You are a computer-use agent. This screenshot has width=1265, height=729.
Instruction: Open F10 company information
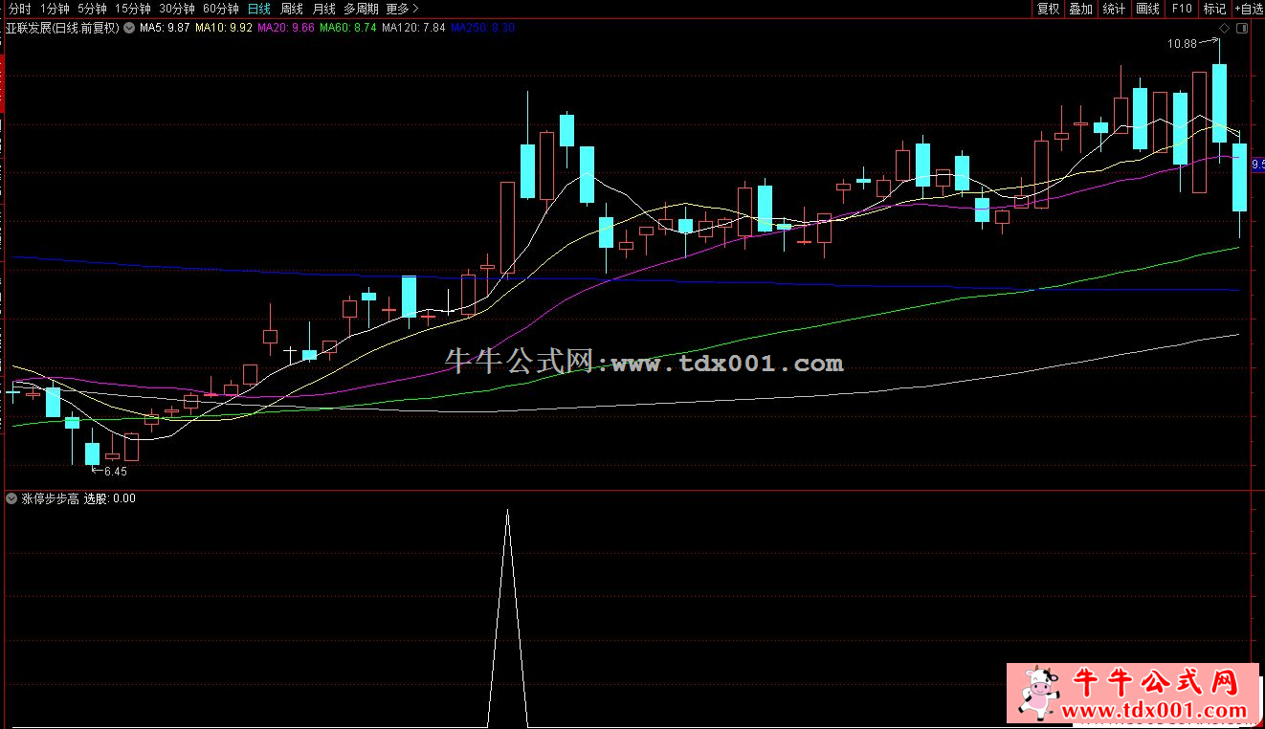click(x=1182, y=9)
